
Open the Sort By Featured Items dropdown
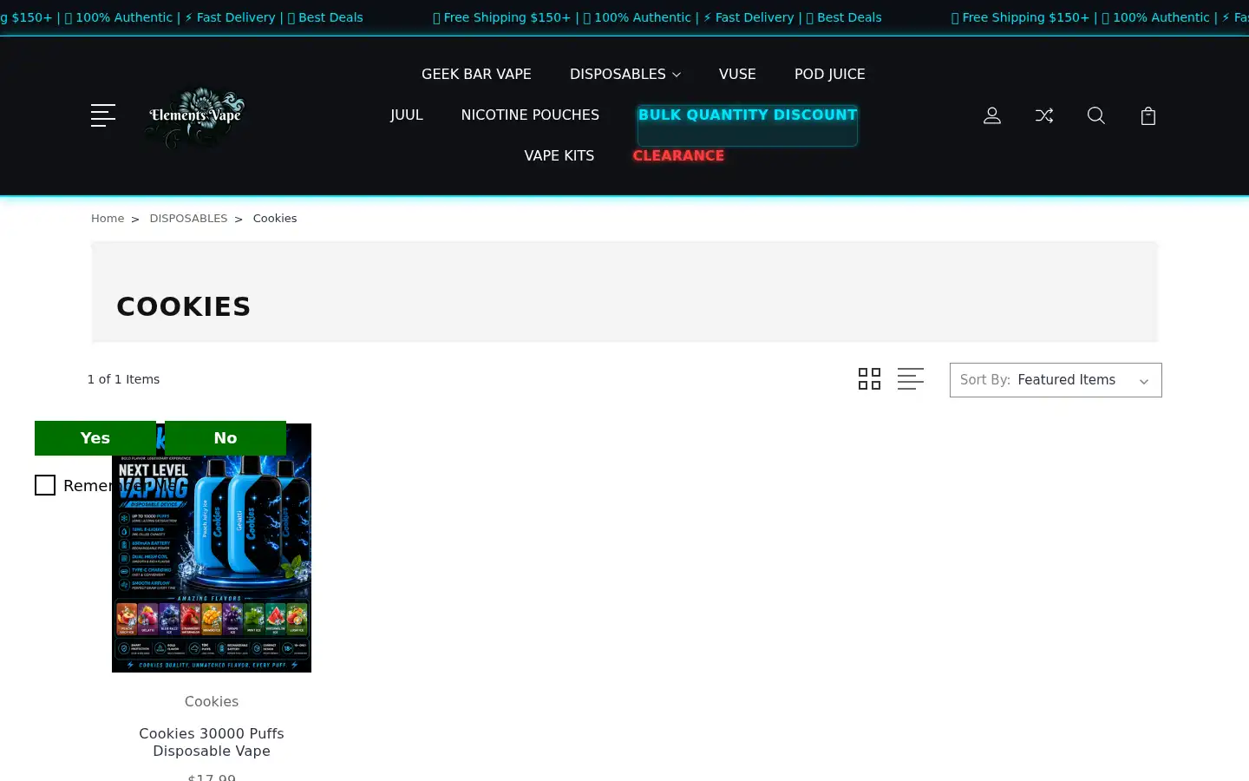pyautogui.click(x=1056, y=380)
